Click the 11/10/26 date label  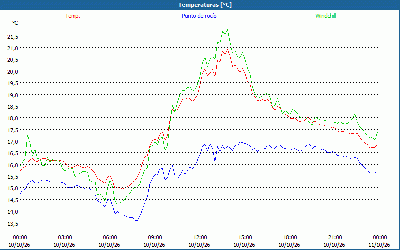[379, 245]
